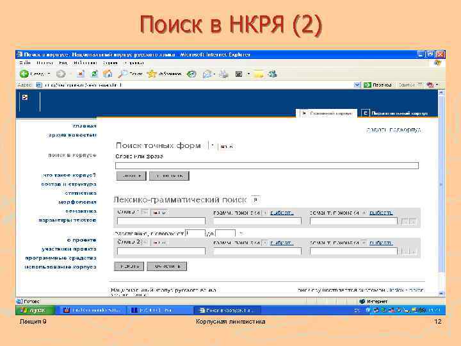The image size is (461, 346).
Task: Click выбрать link for Слово 1 грамм. признаки
Action: 282,213
